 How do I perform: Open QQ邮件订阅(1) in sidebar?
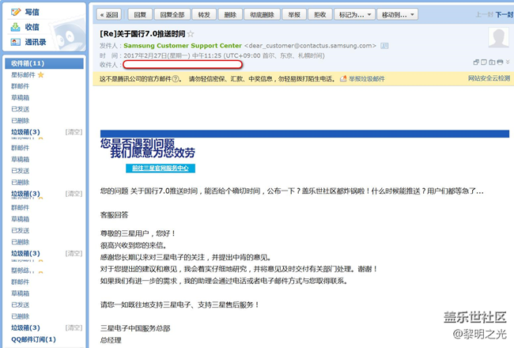coord(33,339)
